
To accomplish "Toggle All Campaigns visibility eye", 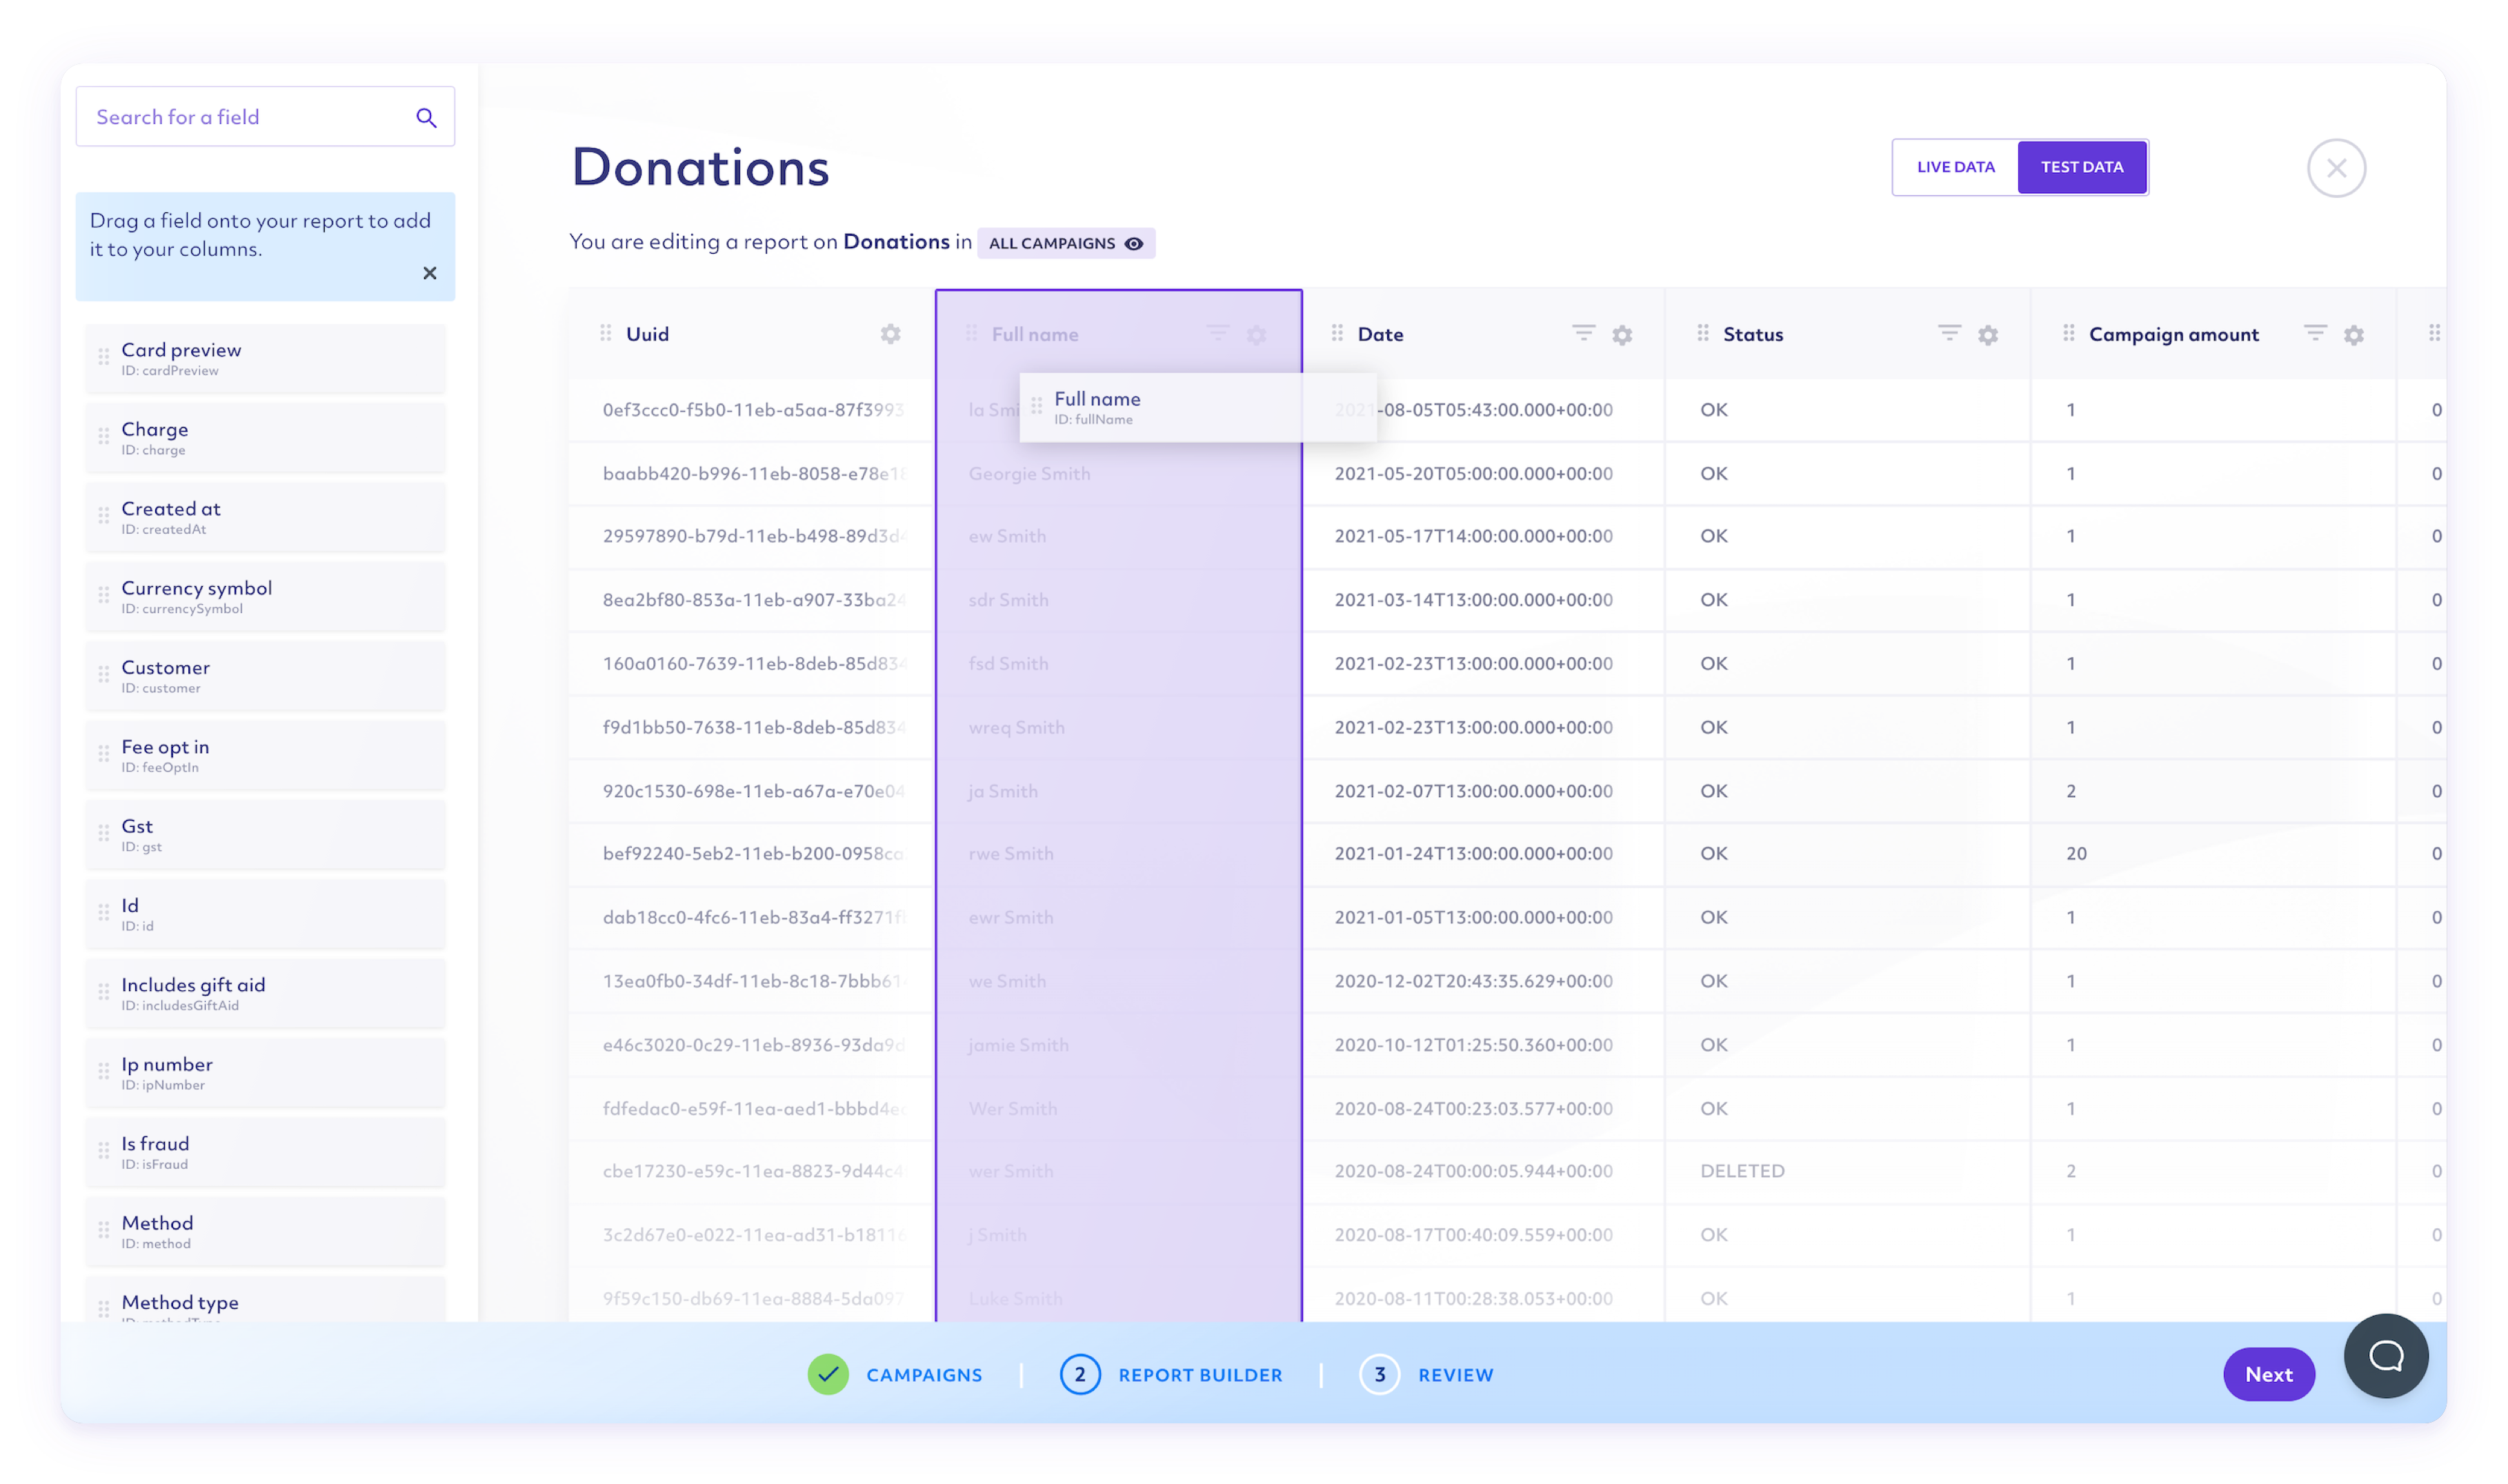I will 1133,244.
